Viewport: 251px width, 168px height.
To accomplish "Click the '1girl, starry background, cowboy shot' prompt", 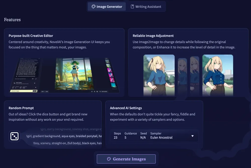I will coord(71,129).
